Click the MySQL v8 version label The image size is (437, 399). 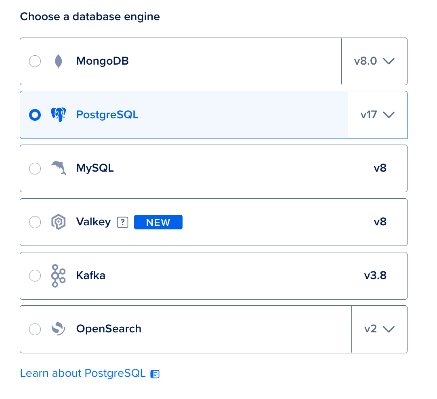tap(380, 168)
